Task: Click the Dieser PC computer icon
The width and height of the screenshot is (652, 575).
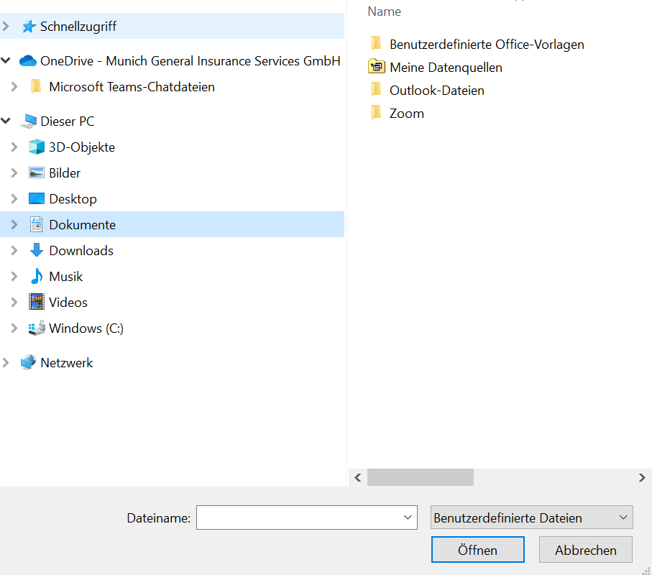Action: pos(28,121)
